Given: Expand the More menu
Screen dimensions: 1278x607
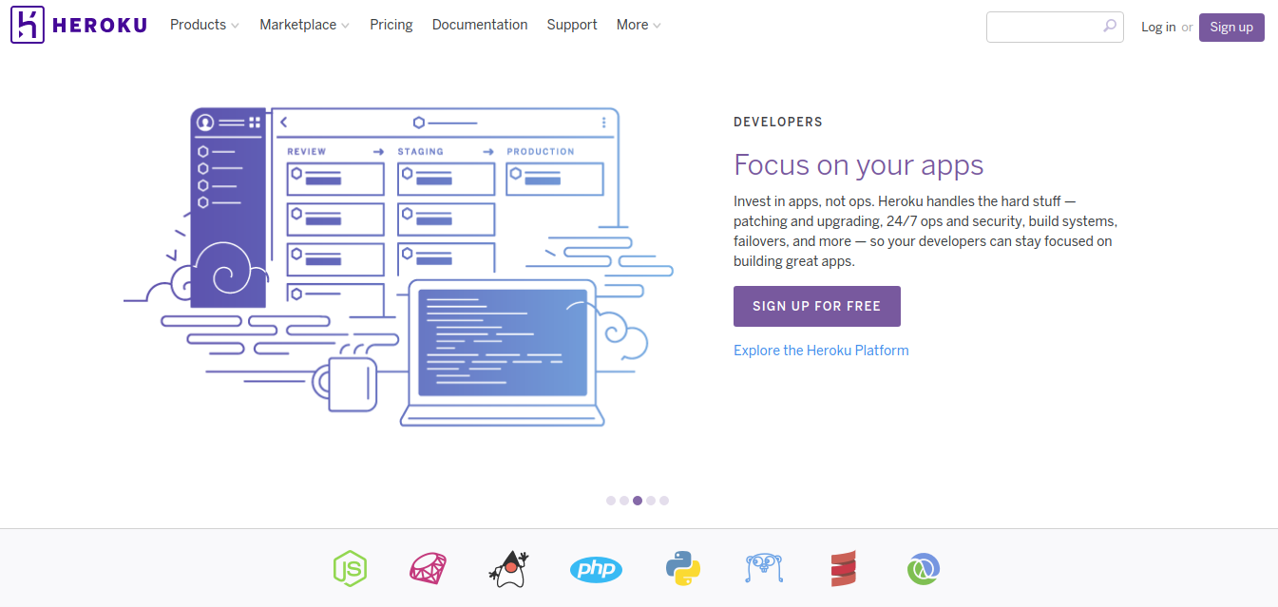Looking at the screenshot, I should [639, 25].
